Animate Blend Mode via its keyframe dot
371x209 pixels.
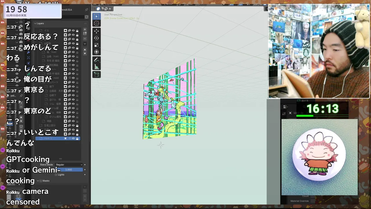[x=85, y=165]
